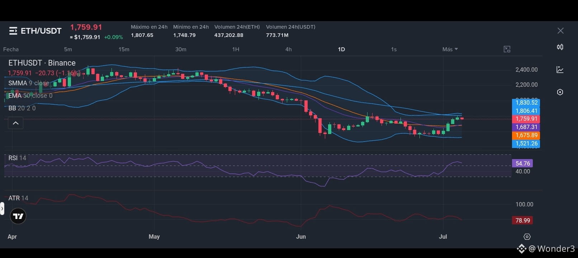Click the Jun time axis label

[301, 236]
